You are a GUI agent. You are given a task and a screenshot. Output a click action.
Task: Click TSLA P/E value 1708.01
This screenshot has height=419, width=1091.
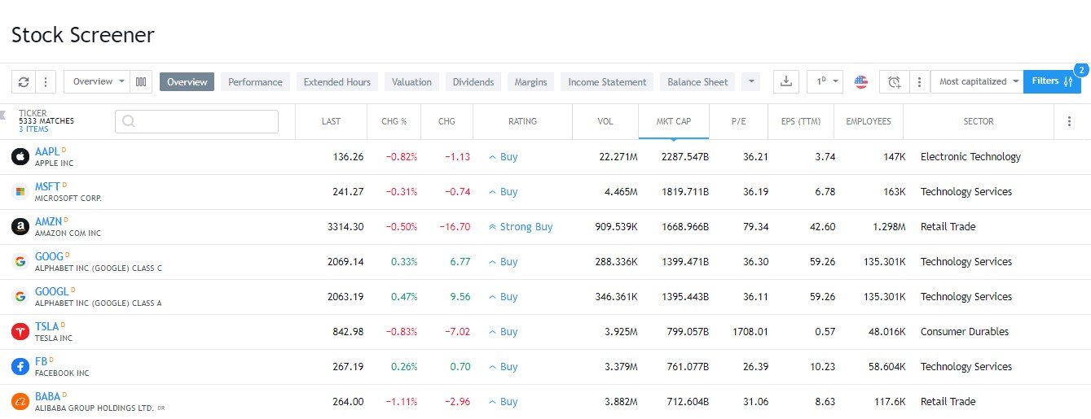tap(750, 332)
